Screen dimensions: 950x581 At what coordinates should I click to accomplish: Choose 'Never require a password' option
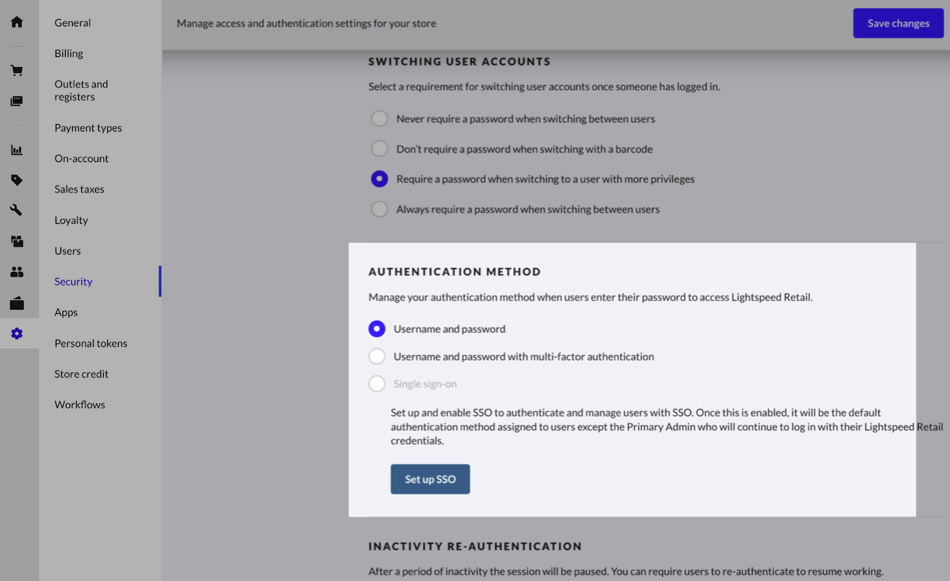tap(379, 118)
